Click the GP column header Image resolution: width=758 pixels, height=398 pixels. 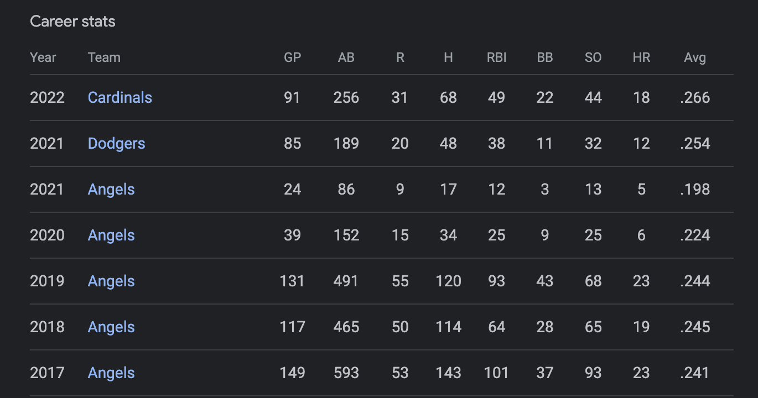[x=292, y=57]
